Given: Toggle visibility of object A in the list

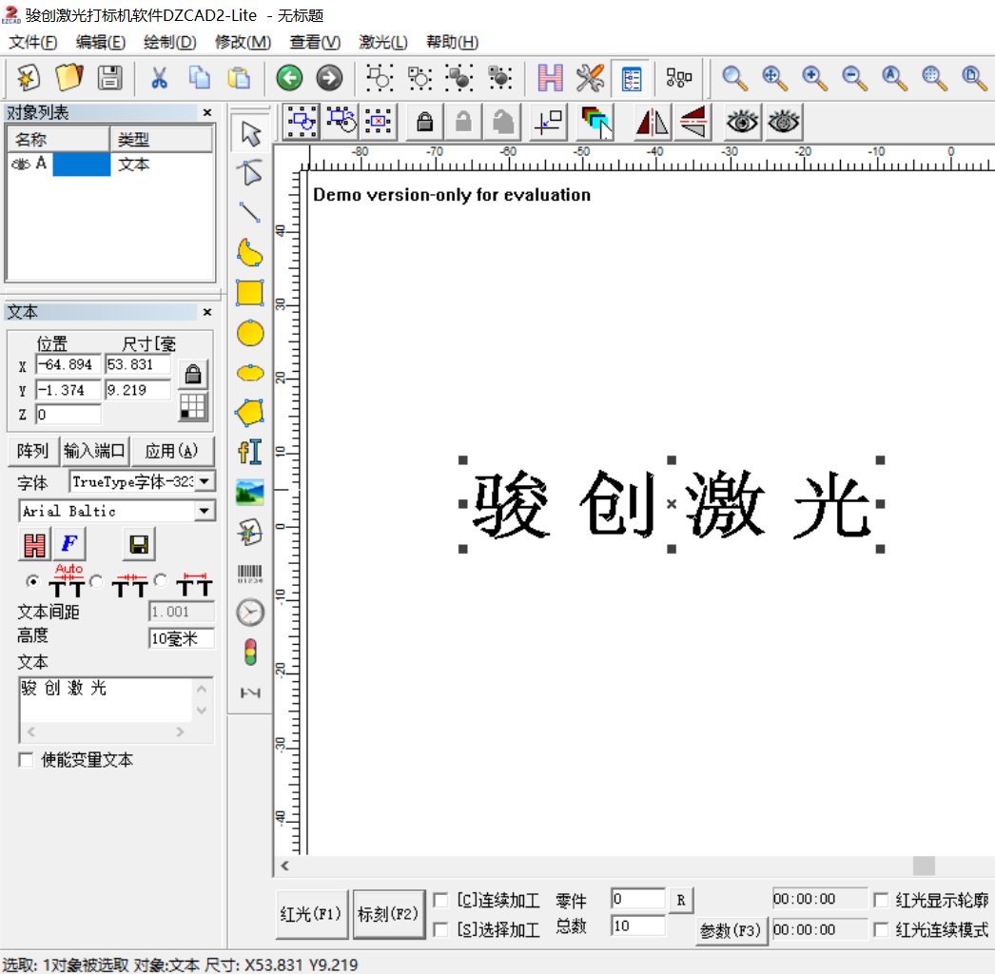Looking at the screenshot, I should (x=21, y=165).
